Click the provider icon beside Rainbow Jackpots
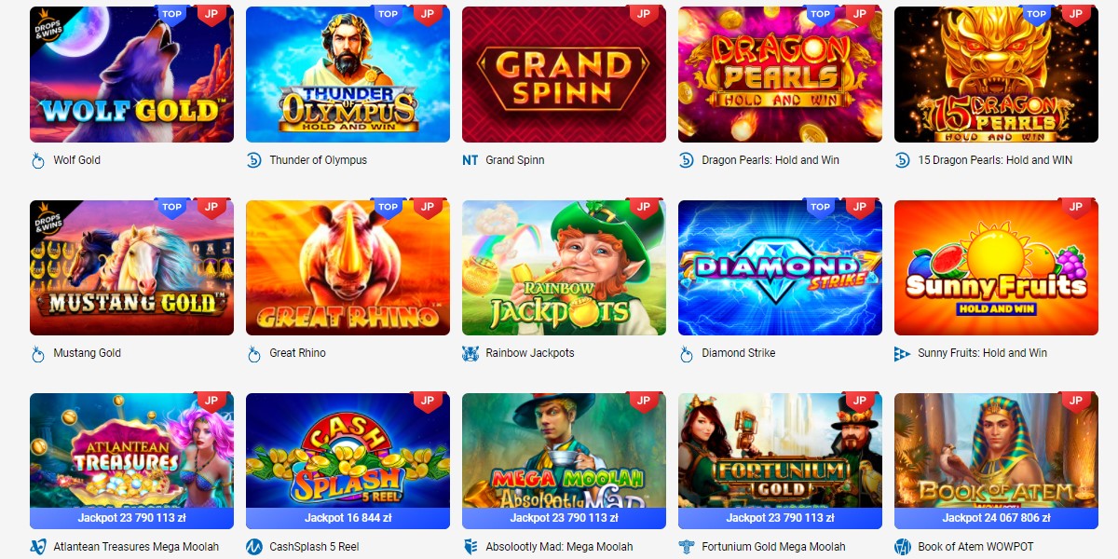 [470, 353]
